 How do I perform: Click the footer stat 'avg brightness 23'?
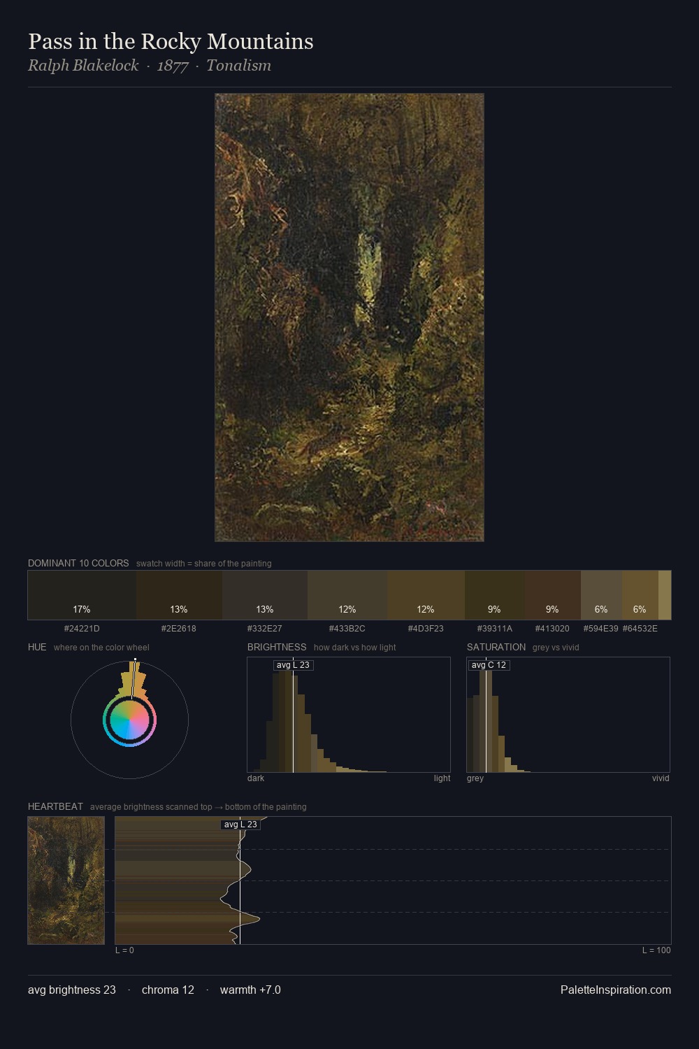coord(72,990)
